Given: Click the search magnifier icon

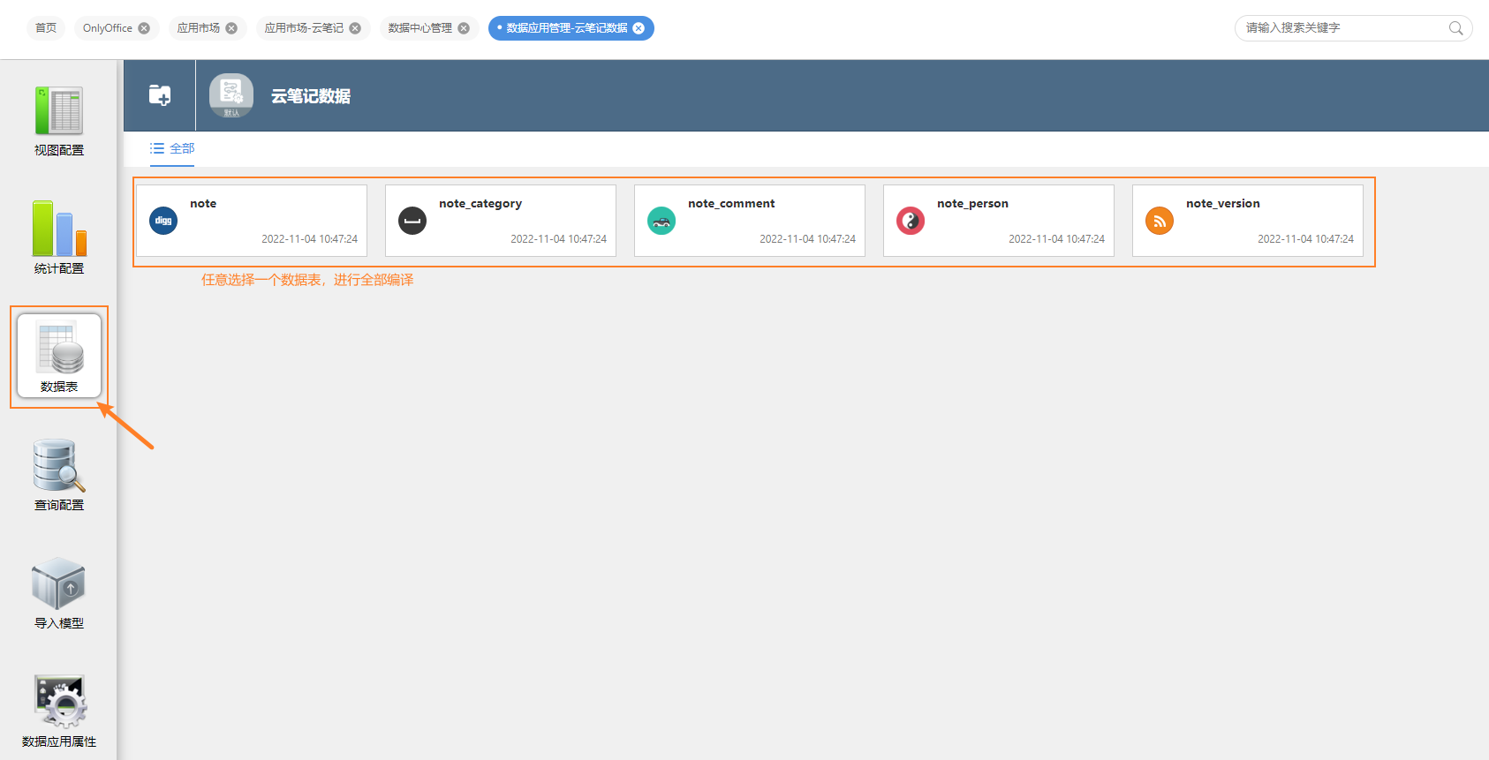Looking at the screenshot, I should coord(1455,28).
